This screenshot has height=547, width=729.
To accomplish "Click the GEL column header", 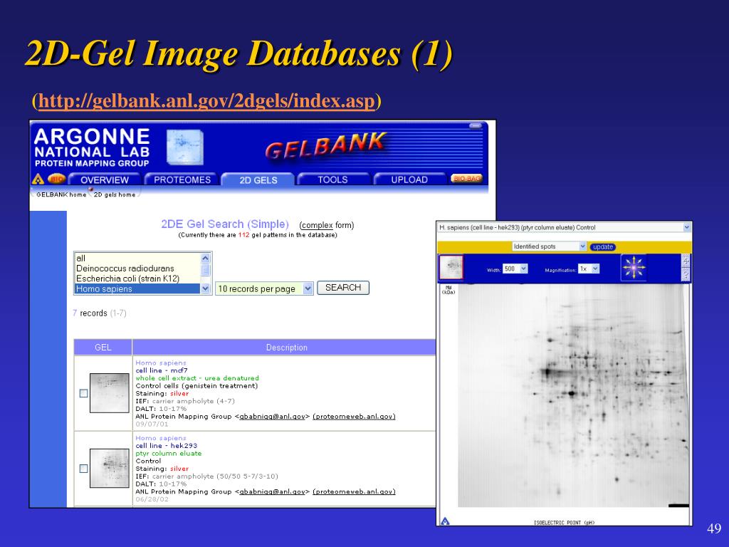I will click(x=103, y=348).
